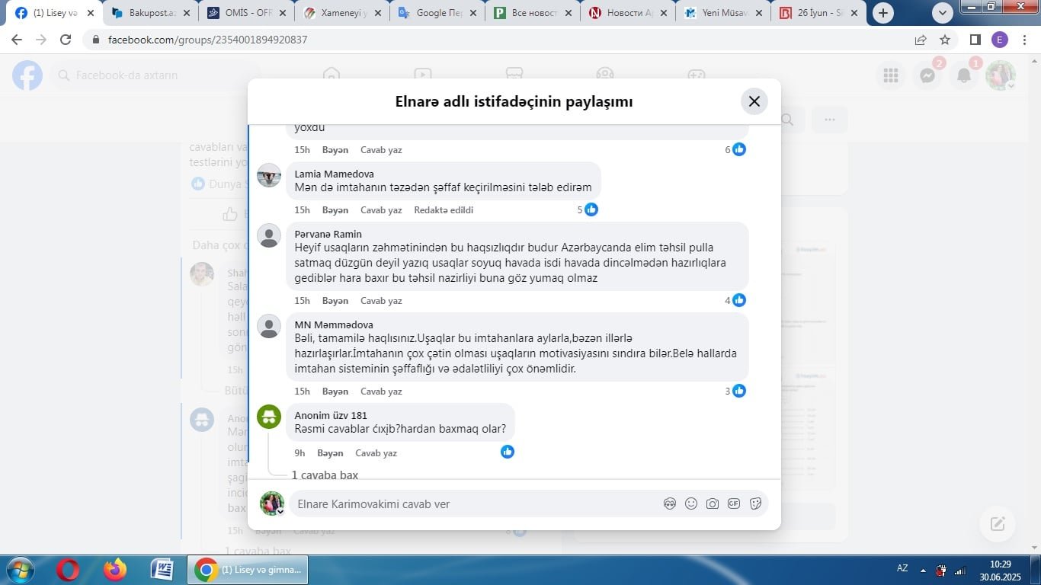Launch Opera from taskbar
Image resolution: width=1041 pixels, height=585 pixels.
69,570
